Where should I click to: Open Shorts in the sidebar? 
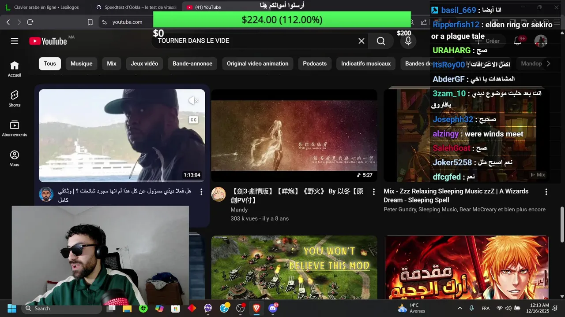(x=15, y=99)
